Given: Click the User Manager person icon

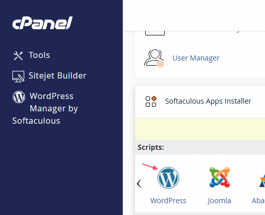Looking at the screenshot, I should 154,58.
